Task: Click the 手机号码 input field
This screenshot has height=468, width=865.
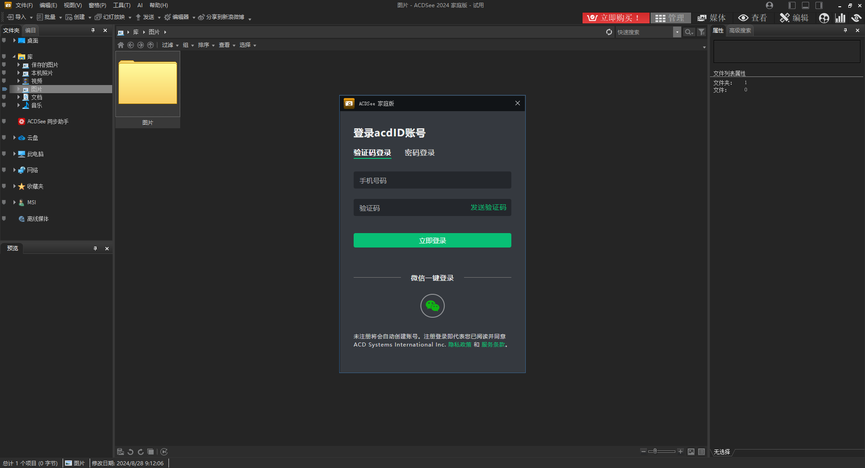Action: (x=432, y=180)
